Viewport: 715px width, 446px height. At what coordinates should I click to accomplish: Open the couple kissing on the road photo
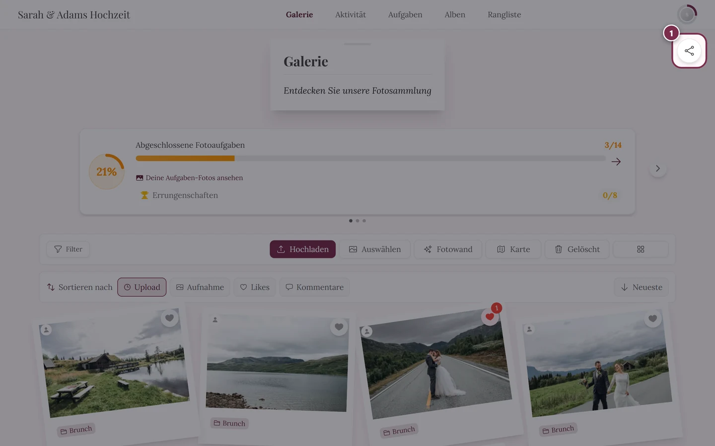(x=436, y=364)
